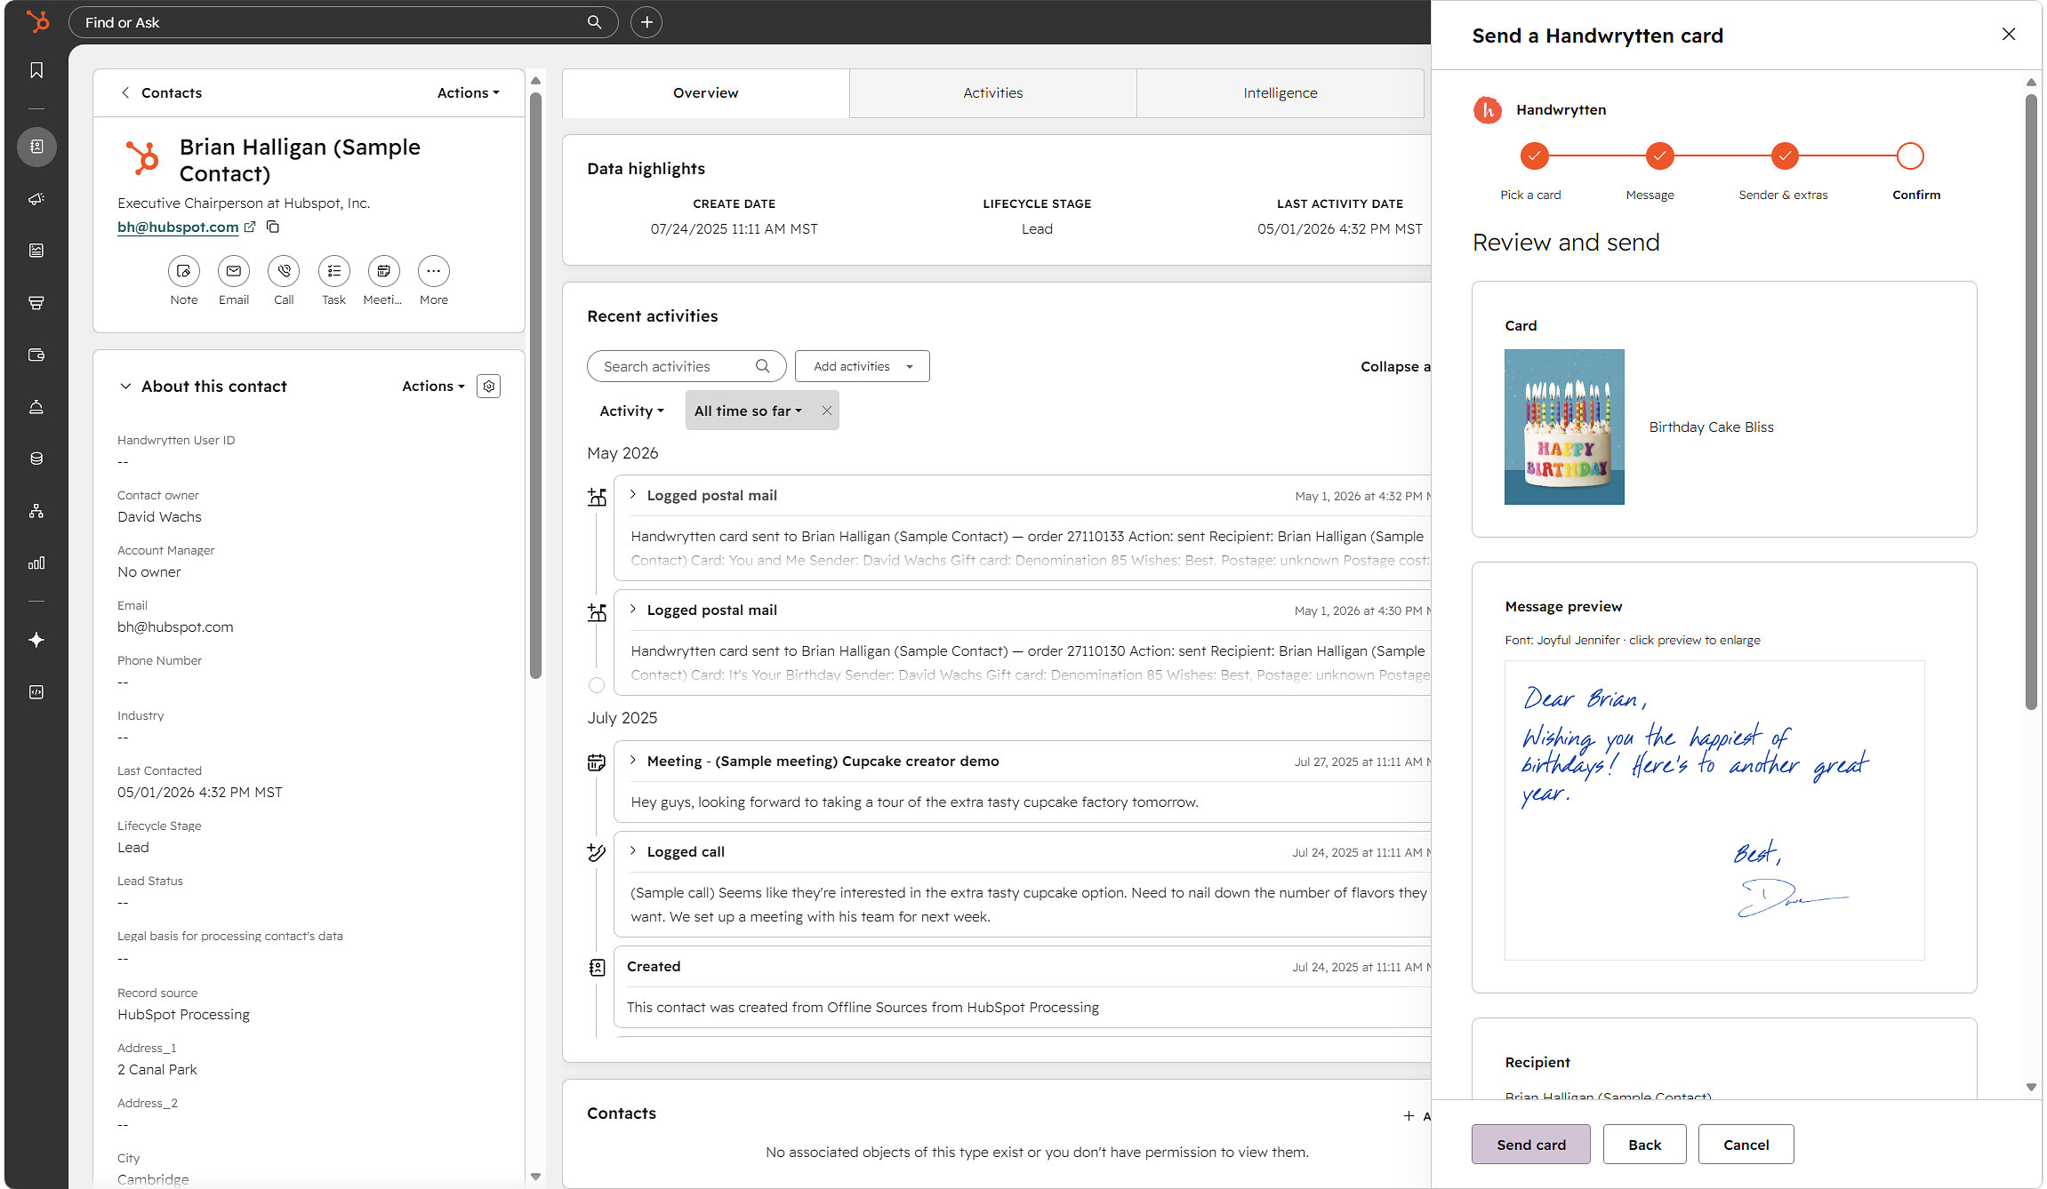
Task: Click the Send card button
Action: (x=1531, y=1145)
